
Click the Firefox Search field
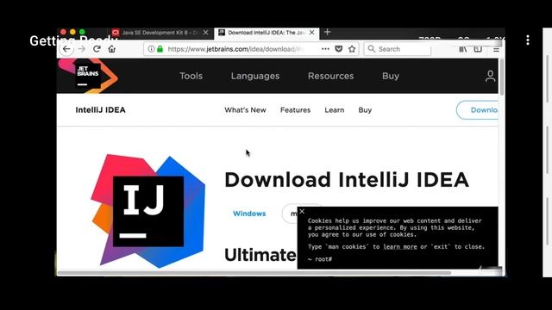(398, 49)
